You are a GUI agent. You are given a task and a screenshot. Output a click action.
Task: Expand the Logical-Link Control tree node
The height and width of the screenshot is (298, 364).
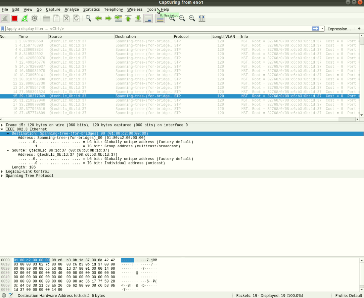2,172
